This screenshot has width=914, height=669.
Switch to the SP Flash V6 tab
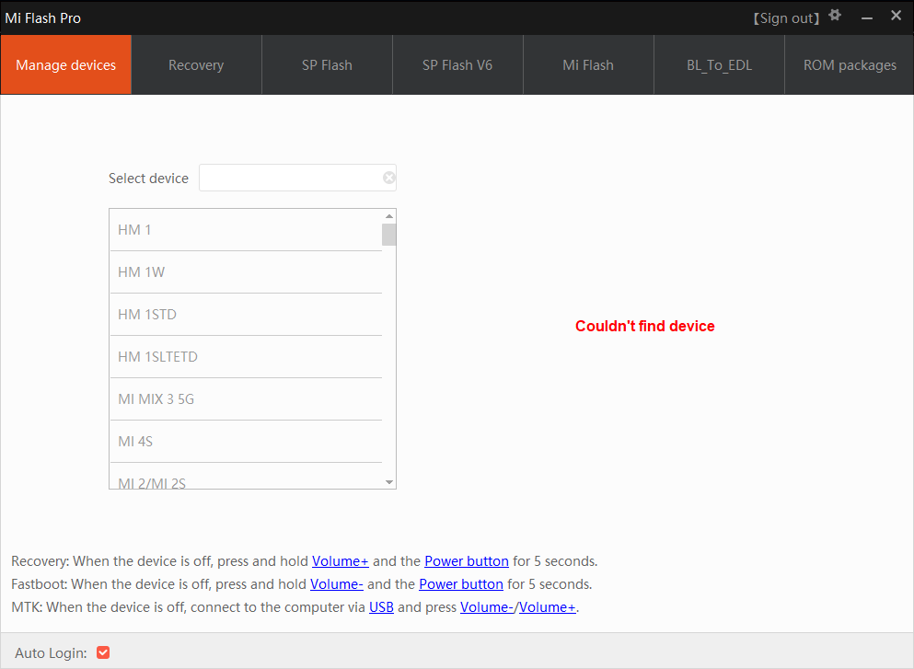(457, 64)
